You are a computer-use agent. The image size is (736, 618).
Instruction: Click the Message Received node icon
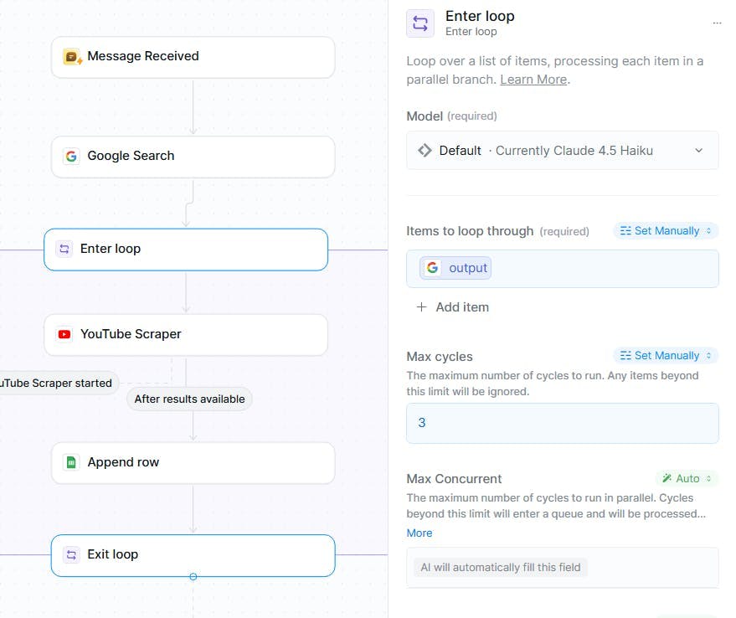[x=72, y=57]
